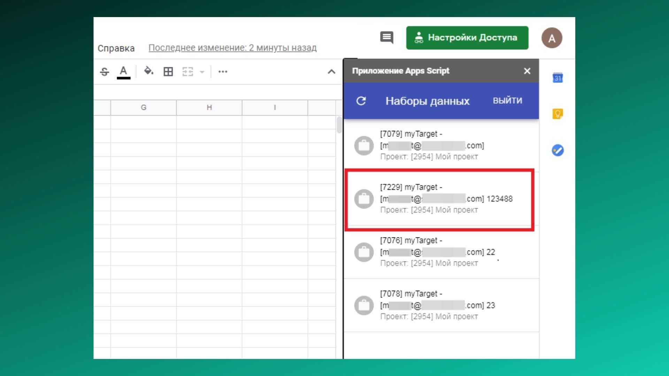Open Google Tasks in the side panel
Viewport: 669px width, 376px height.
(x=558, y=150)
